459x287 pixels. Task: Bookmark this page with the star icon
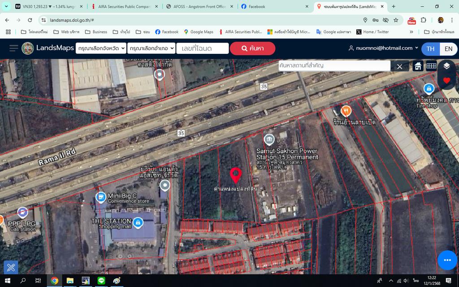(x=396, y=20)
